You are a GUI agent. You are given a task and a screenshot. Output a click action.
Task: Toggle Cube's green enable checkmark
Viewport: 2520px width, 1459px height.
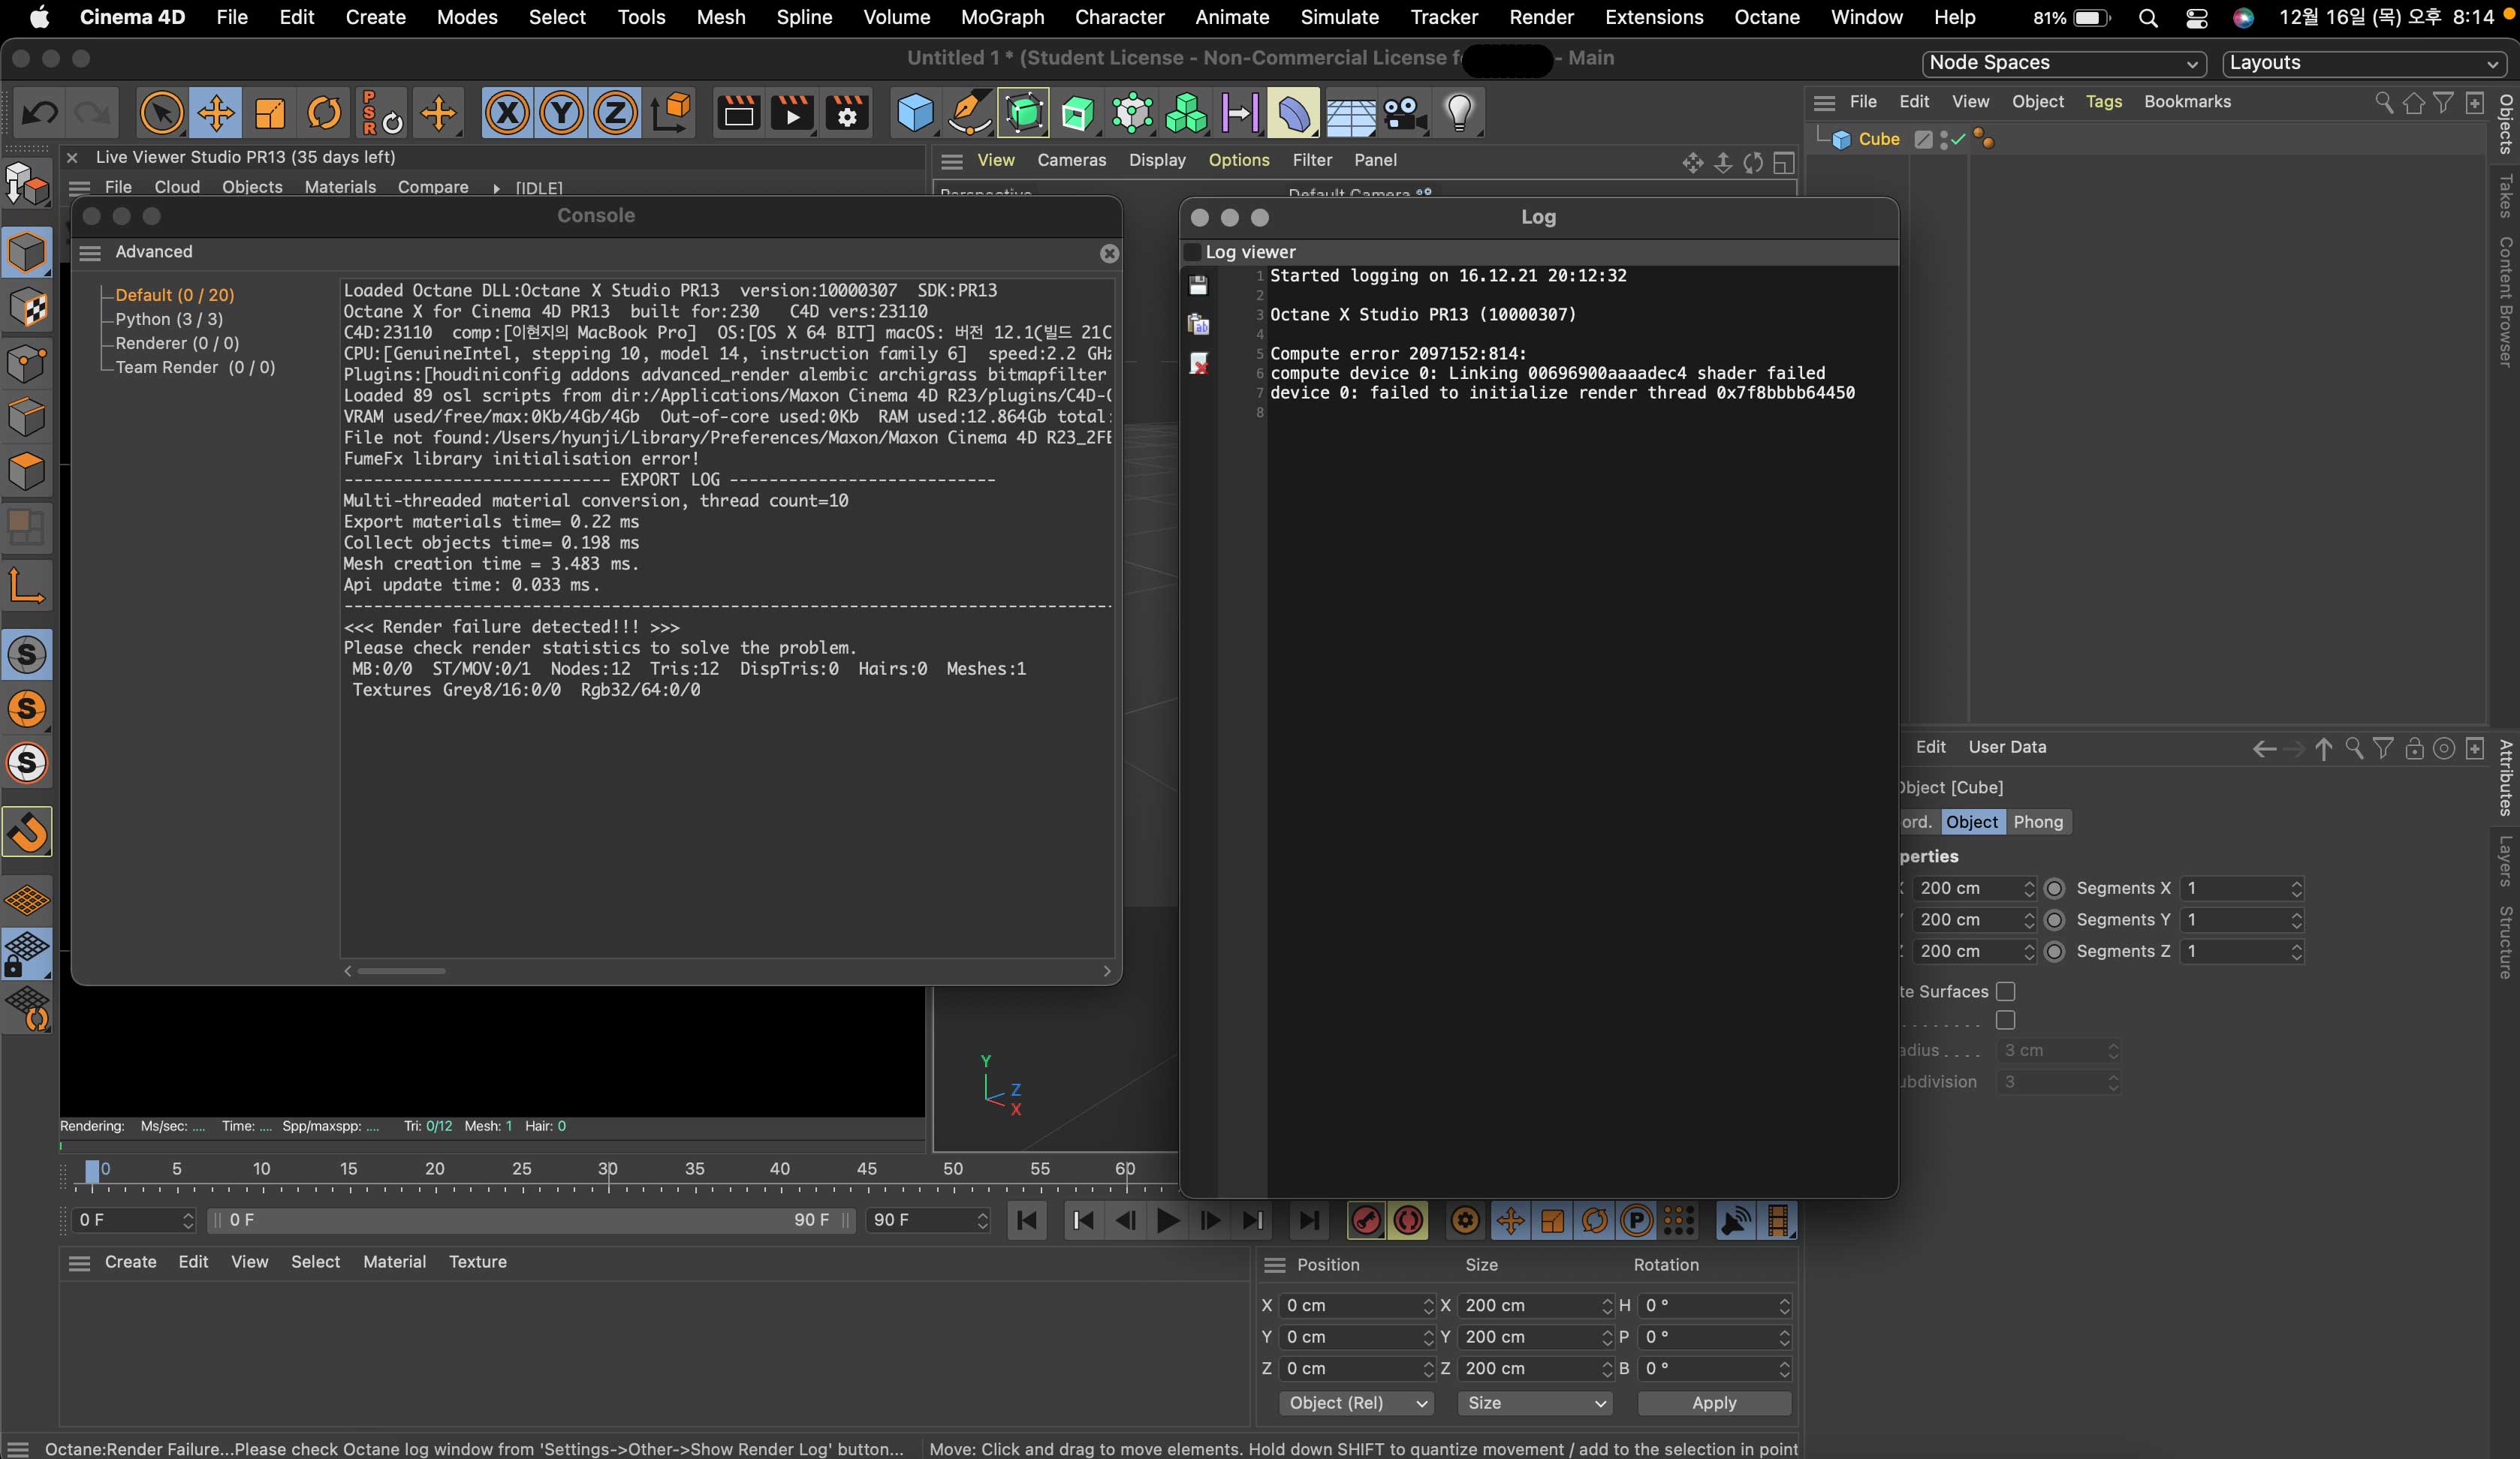[x=1958, y=139]
